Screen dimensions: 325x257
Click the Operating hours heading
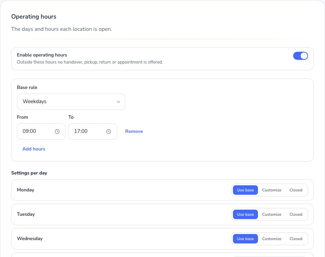click(x=34, y=17)
